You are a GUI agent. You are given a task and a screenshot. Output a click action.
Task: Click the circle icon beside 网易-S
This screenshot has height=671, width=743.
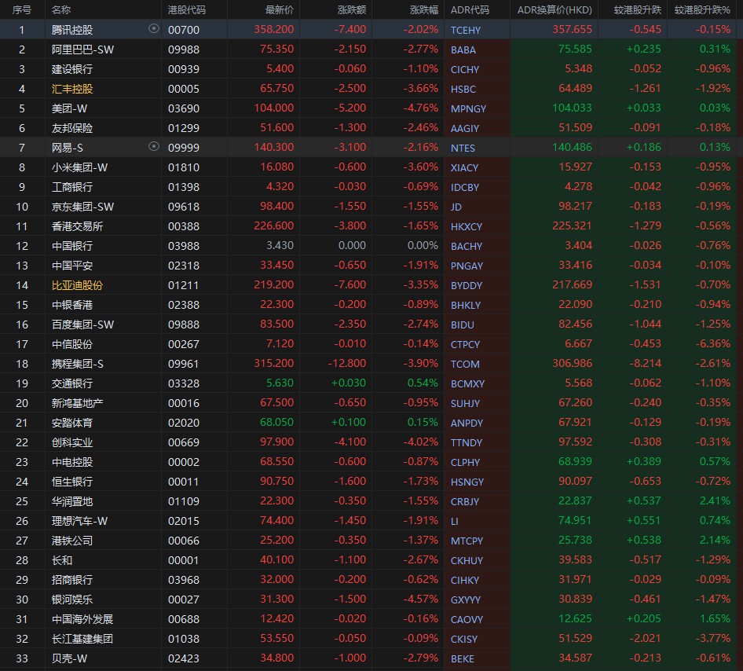[x=153, y=147]
